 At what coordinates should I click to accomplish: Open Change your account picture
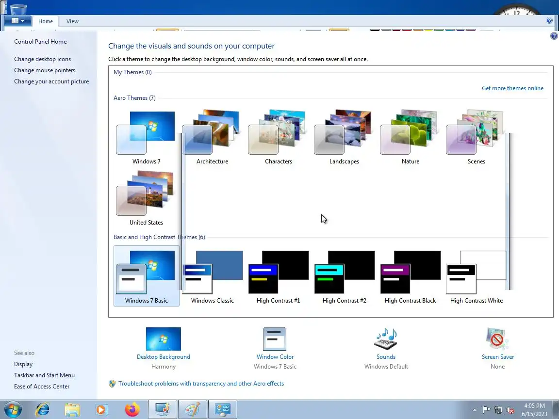pos(51,81)
